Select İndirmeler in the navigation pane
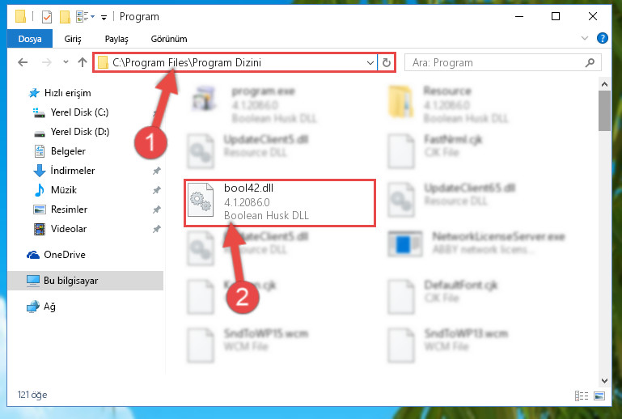The height and width of the screenshot is (419, 622). pos(73,171)
